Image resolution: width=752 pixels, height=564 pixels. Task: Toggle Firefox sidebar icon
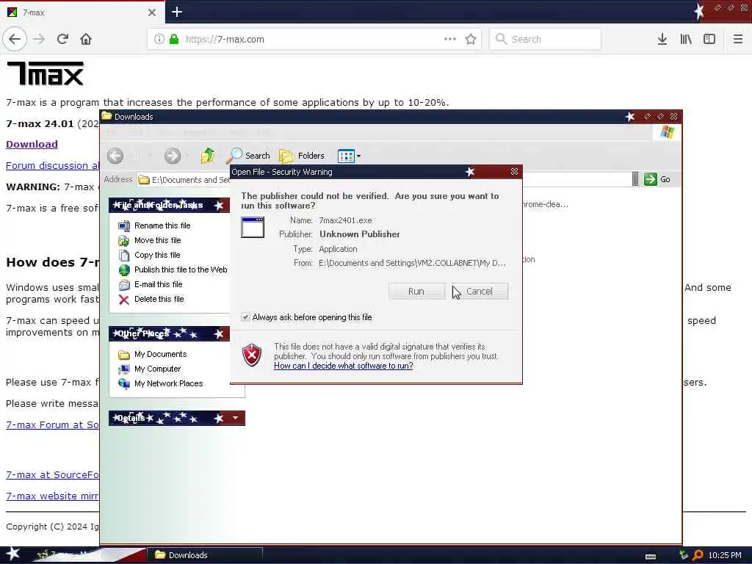[x=709, y=39]
